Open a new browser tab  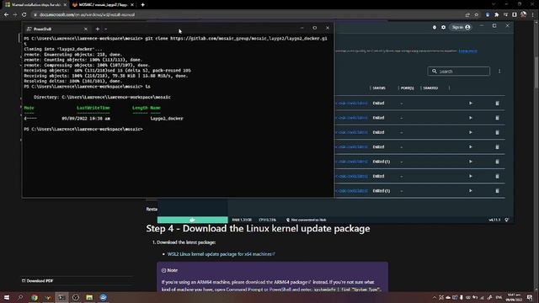[x=142, y=5]
